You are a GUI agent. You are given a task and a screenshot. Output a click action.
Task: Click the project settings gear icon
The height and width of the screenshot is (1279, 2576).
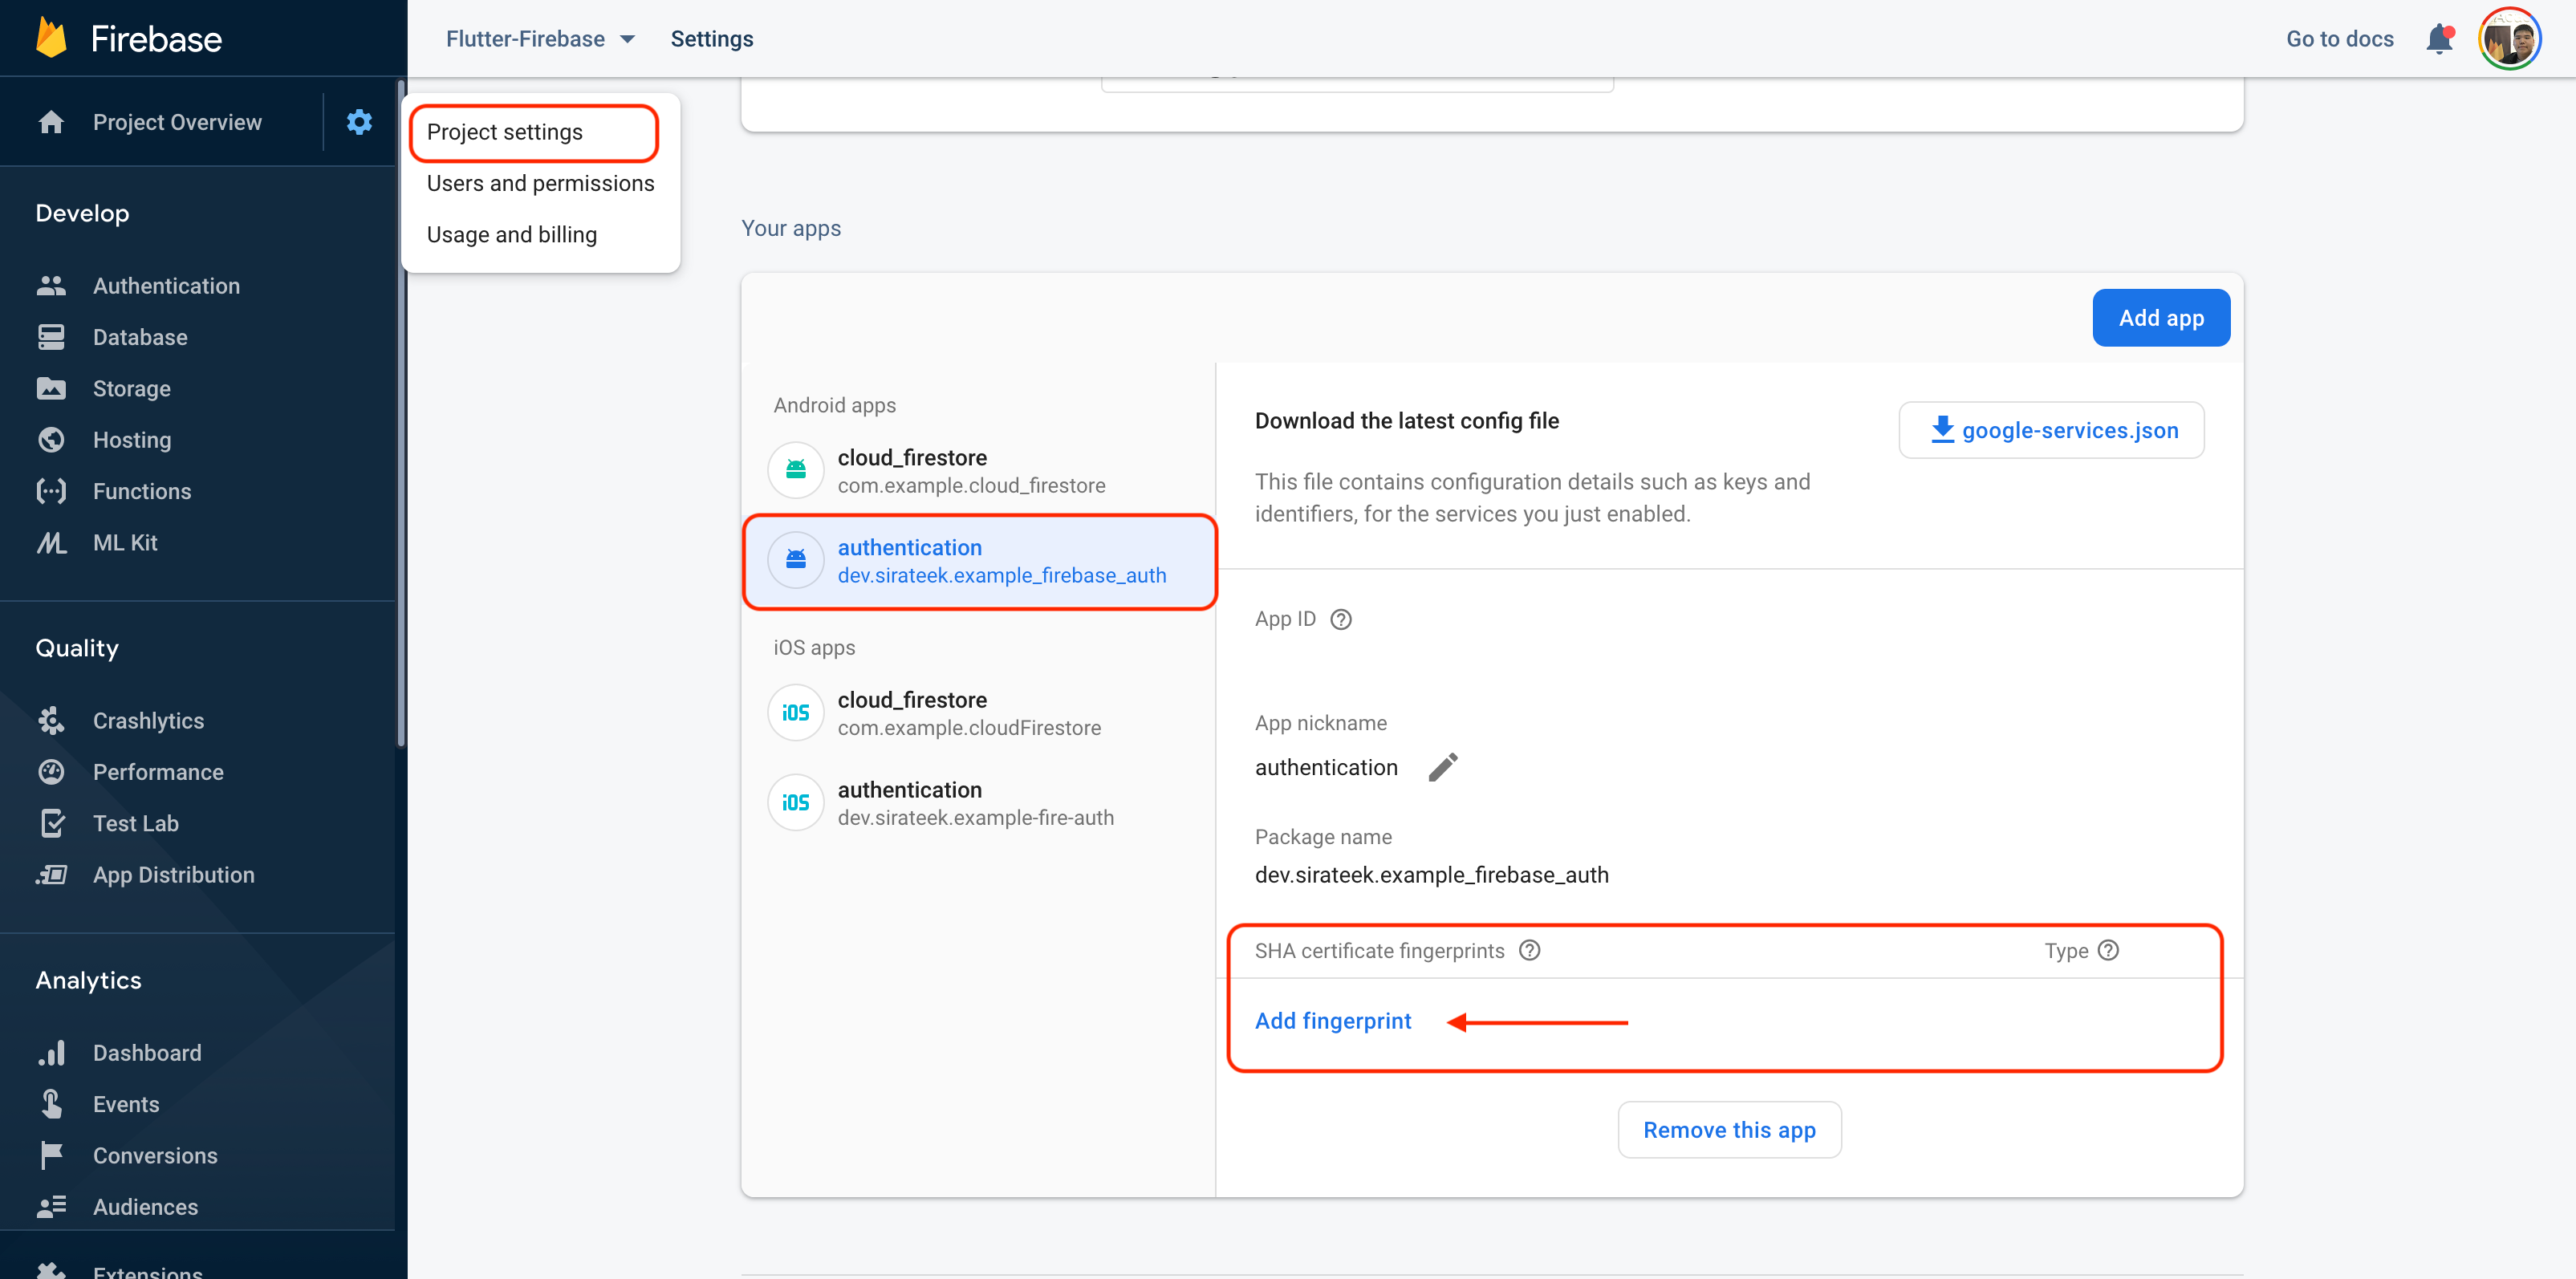point(359,121)
